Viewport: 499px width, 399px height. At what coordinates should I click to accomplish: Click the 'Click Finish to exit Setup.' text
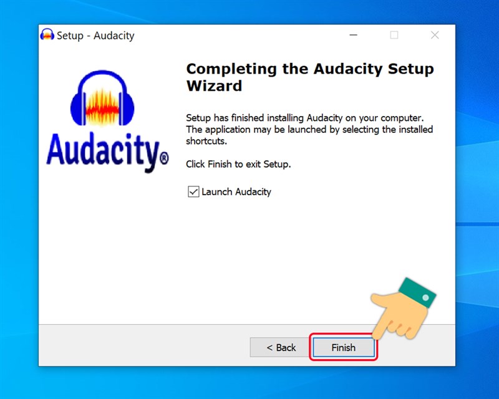pos(238,164)
